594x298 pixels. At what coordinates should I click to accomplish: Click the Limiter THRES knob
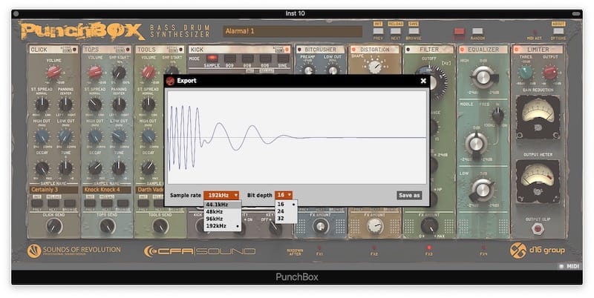tap(526, 72)
